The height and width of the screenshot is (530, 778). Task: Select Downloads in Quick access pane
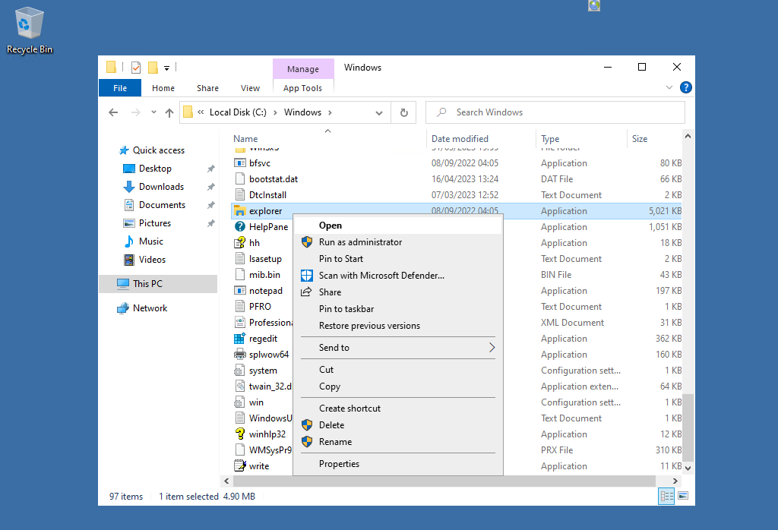(x=161, y=187)
